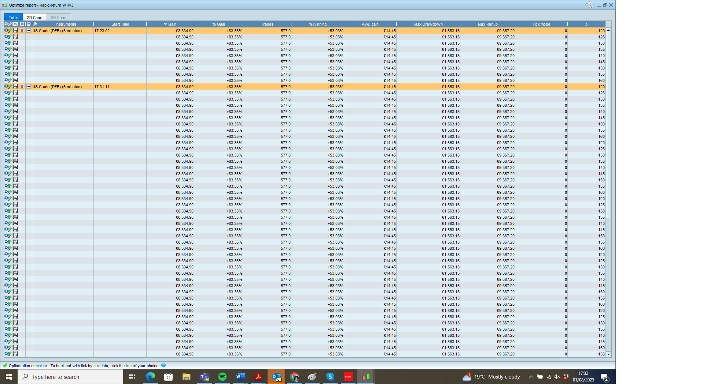The image size is (703, 384).
Task: Click the table scrollbar down arrow
Action: pos(608,354)
